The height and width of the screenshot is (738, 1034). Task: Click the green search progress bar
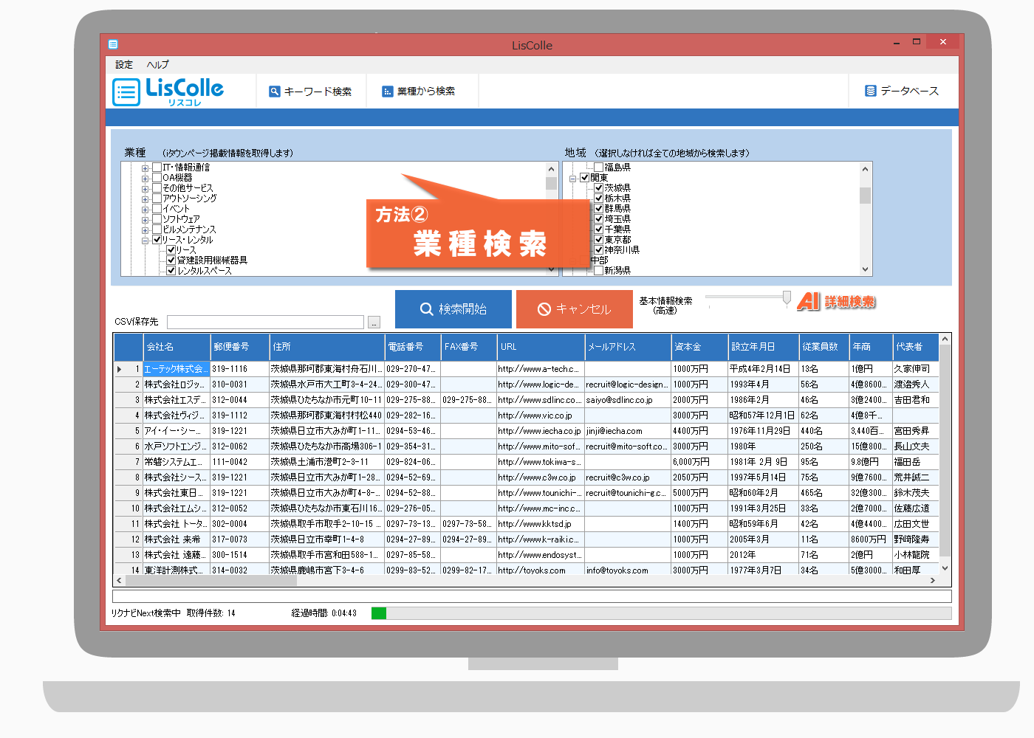click(379, 613)
